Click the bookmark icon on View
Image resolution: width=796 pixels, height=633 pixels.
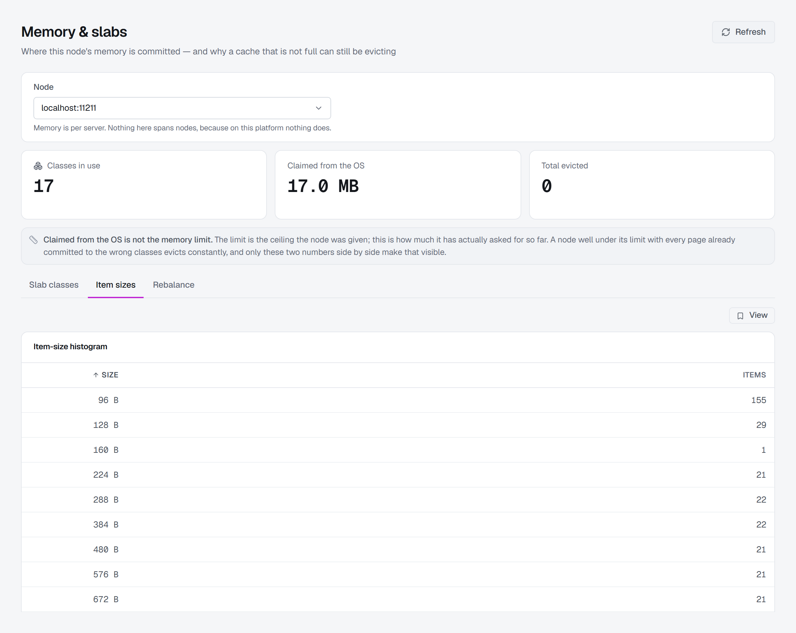(740, 316)
